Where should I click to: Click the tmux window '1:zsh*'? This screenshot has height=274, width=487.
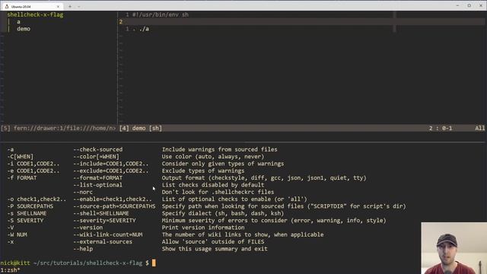point(10,270)
